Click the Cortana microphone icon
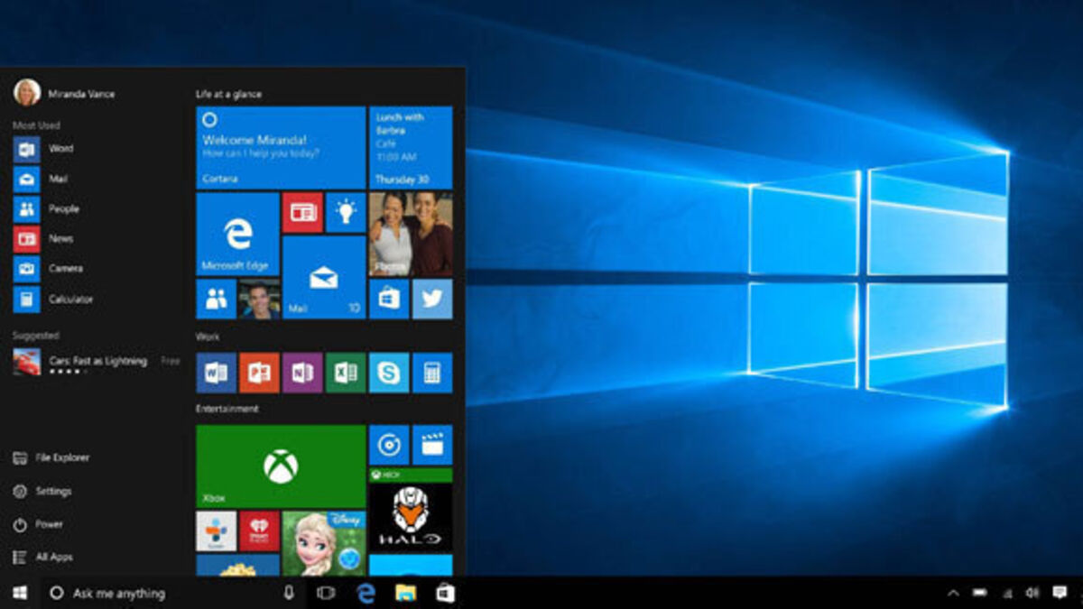Image resolution: width=1083 pixels, height=609 pixels. point(289,593)
